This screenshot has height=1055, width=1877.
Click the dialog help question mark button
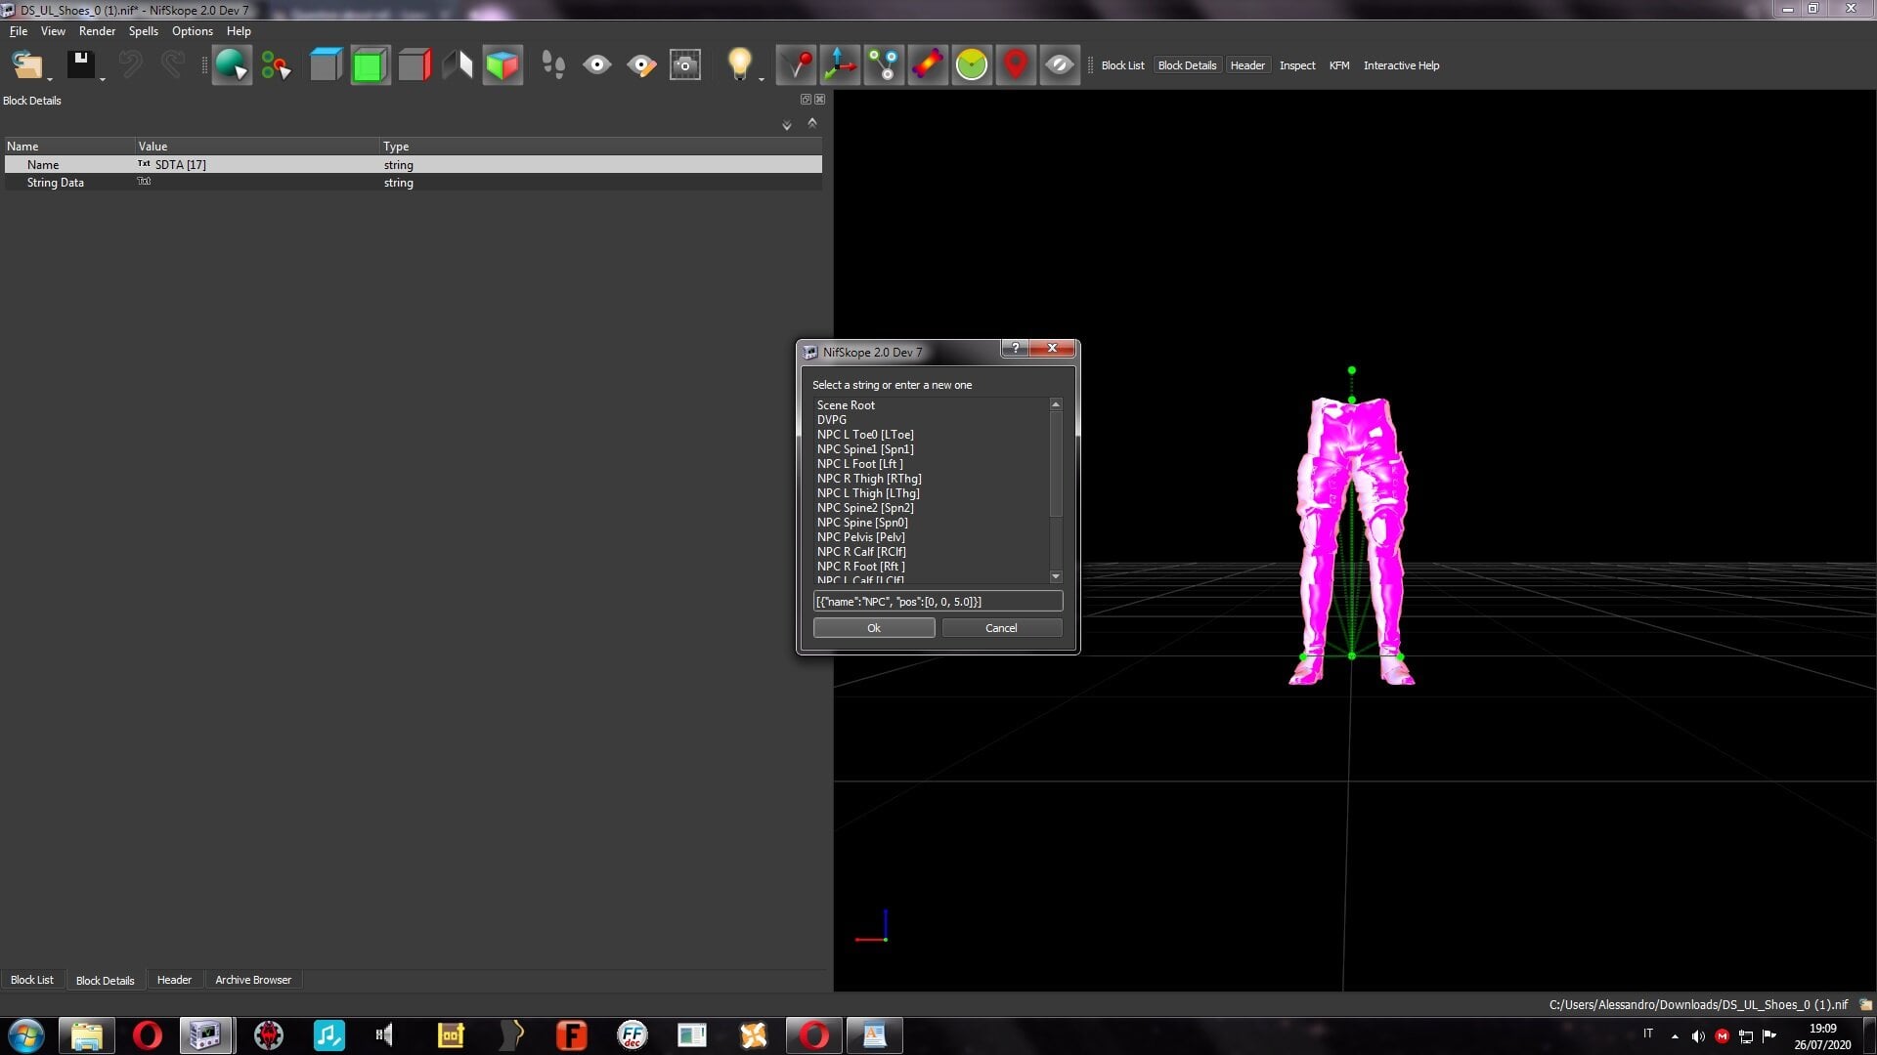(1015, 349)
